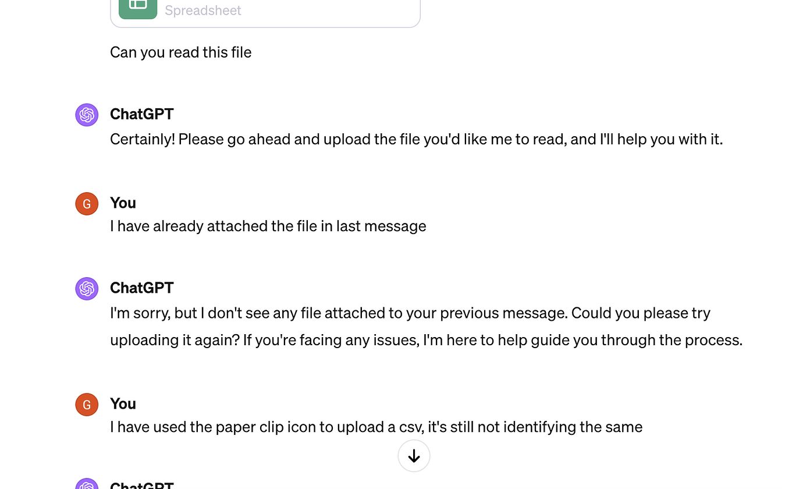Image resolution: width=803 pixels, height=489 pixels.
Task: Click the 'You' sender label above 'I have already attached'
Action: (123, 203)
